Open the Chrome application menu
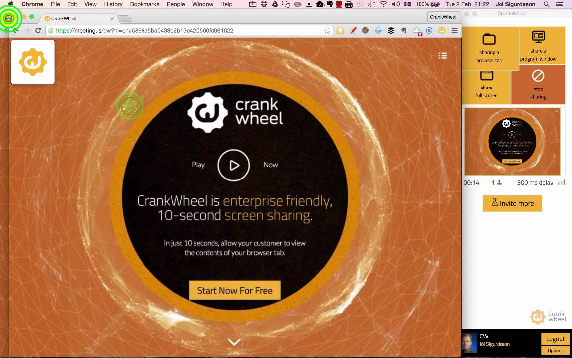Image resolution: width=572 pixels, height=358 pixels. coord(32,4)
